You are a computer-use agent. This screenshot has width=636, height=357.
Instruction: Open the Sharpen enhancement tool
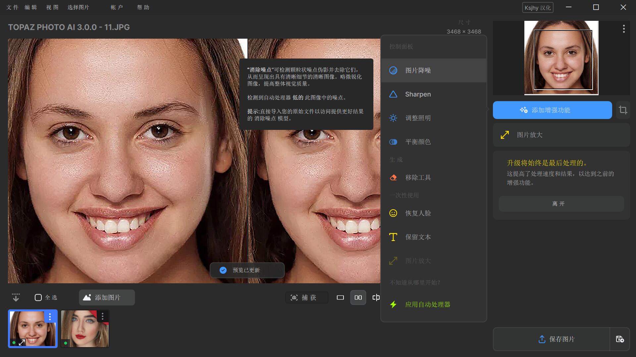click(417, 94)
